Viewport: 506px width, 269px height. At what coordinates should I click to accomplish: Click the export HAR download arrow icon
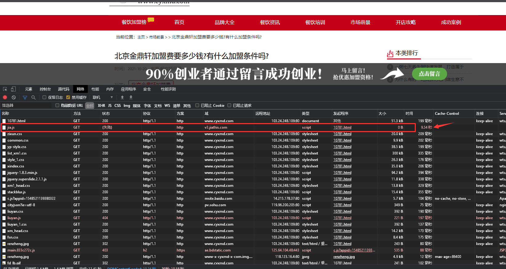click(131, 97)
